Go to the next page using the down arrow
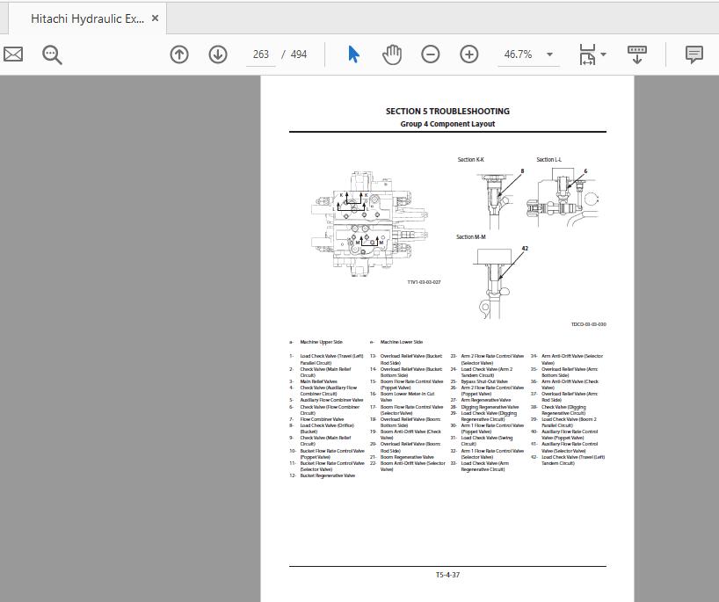This screenshot has width=719, height=602. click(x=217, y=54)
